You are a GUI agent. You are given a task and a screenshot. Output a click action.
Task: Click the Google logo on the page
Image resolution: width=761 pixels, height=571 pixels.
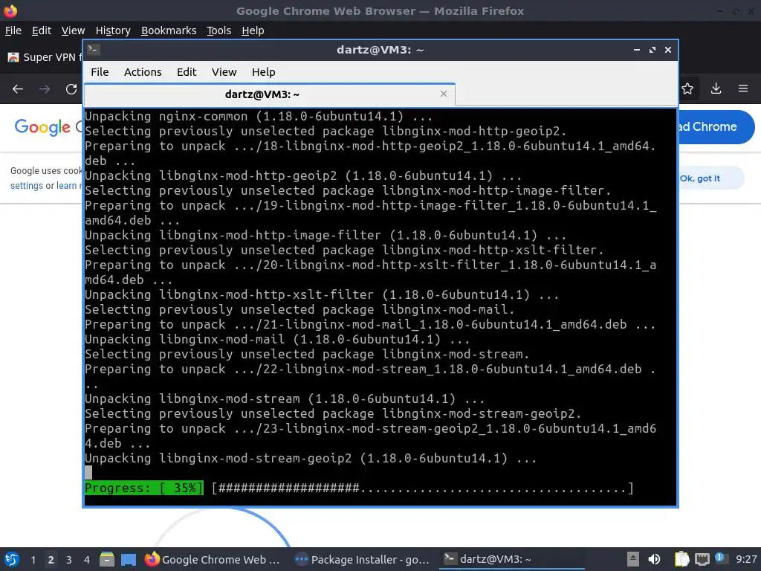point(42,127)
